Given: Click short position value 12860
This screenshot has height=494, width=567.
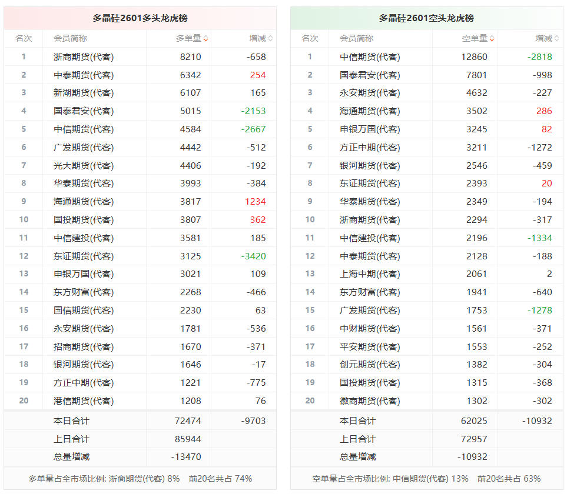Looking at the screenshot, I should 475,56.
